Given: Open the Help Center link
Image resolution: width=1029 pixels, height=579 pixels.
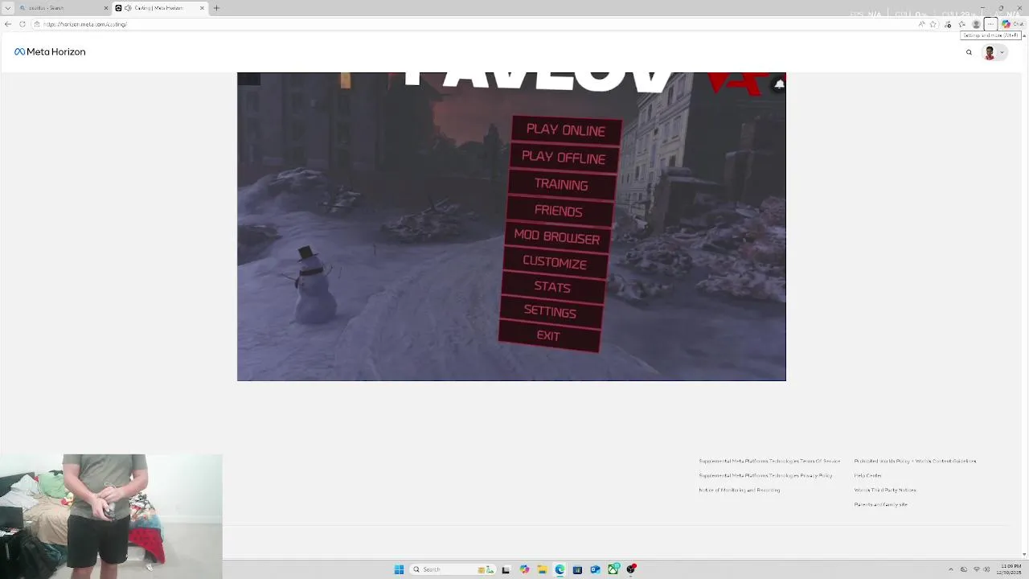Looking at the screenshot, I should coord(868,475).
